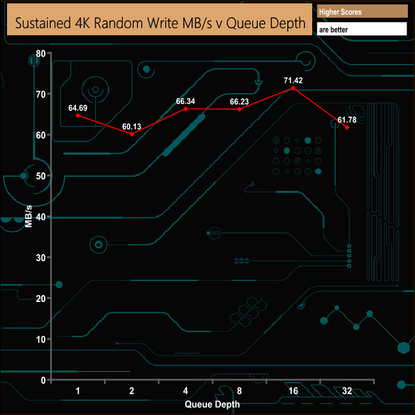Select the 66.23 data point diamond
Screen dimensions: 415x415
pos(239,109)
